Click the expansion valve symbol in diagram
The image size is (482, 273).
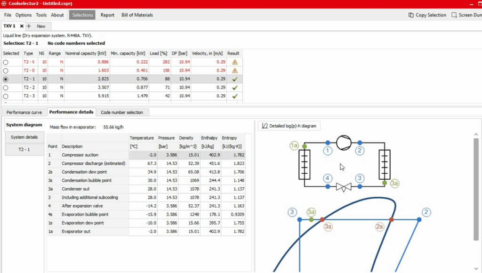pos(344,186)
